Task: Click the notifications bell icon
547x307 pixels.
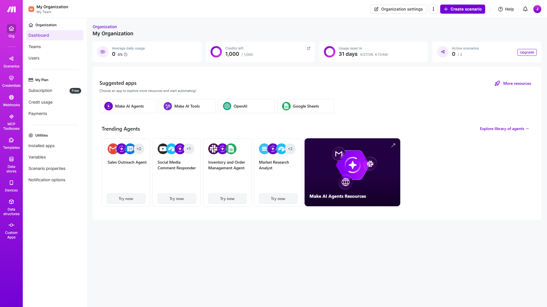Action: (525, 9)
